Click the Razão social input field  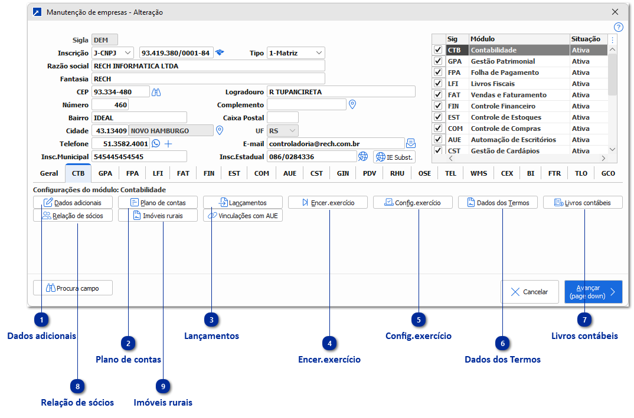208,66
